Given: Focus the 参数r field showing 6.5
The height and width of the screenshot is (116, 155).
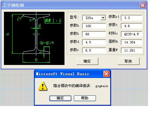Looking at the screenshot, I should 94,50.
